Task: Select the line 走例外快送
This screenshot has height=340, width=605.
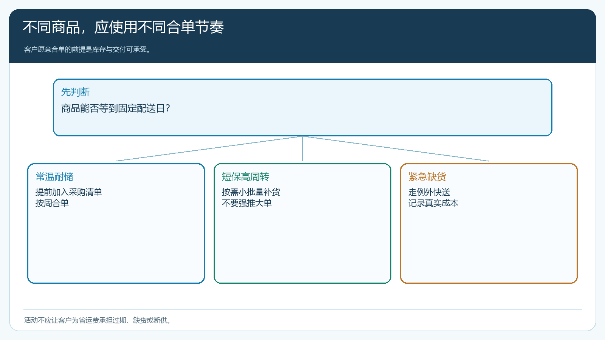Action: [x=429, y=192]
